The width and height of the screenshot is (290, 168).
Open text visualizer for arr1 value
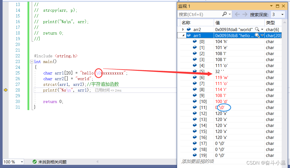tap(257, 35)
